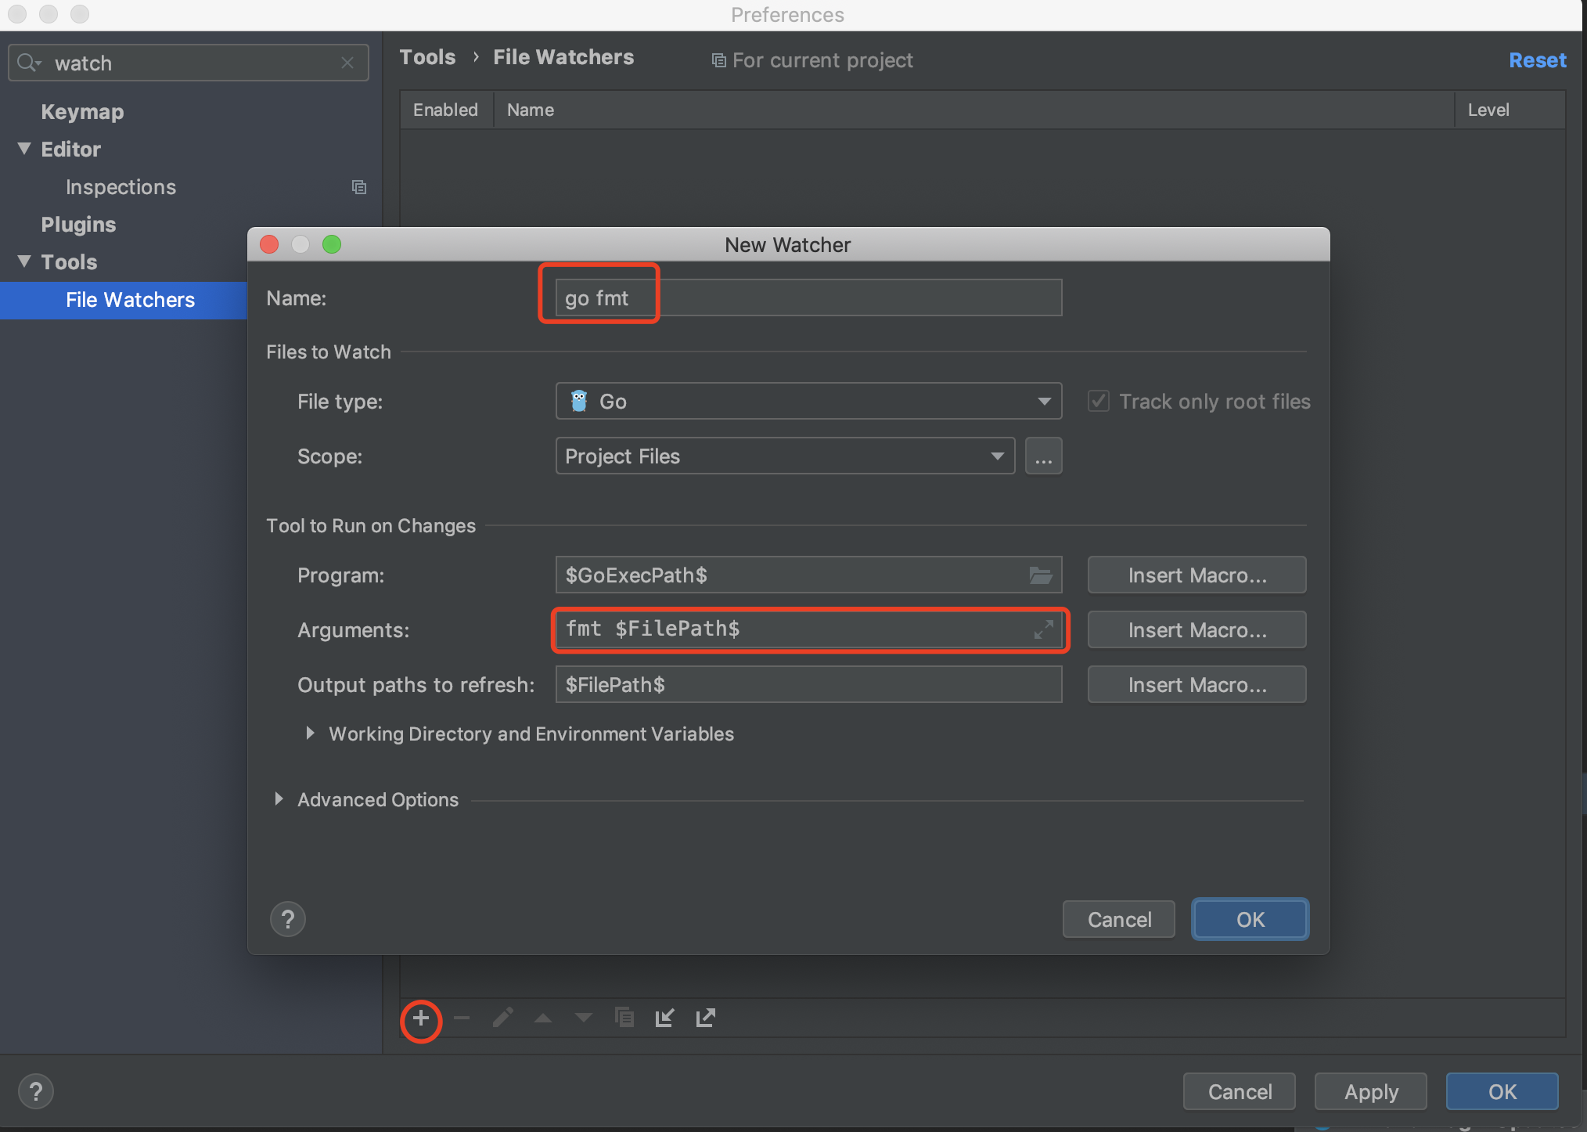The image size is (1587, 1132).
Task: Toggle Track only root files checkbox
Action: (1099, 402)
